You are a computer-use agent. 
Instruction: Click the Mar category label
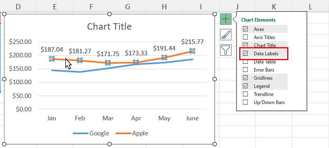click(x=108, y=118)
